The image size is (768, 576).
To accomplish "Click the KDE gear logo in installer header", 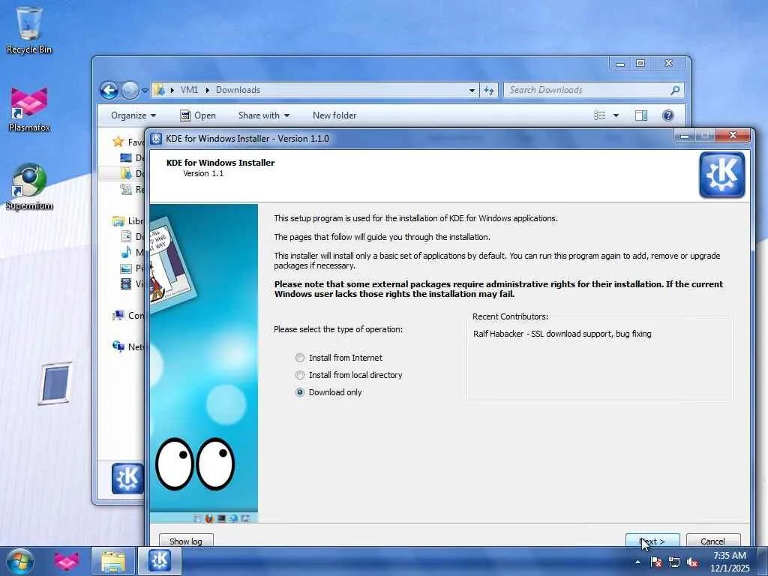I will 722,175.
